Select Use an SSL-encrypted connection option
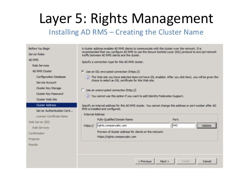Image resolution: width=247 pixels, height=185 pixels. (x=83, y=71)
